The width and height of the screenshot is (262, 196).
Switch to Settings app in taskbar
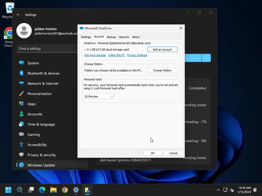(x=76, y=190)
